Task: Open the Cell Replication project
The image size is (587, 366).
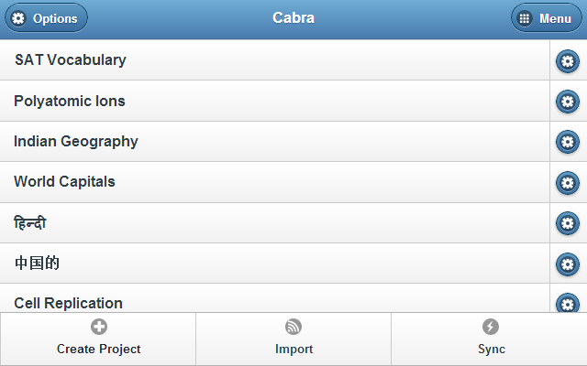Action: pyautogui.click(x=275, y=298)
